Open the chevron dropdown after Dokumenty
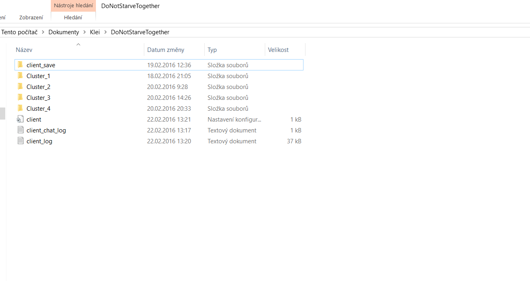 (85, 32)
